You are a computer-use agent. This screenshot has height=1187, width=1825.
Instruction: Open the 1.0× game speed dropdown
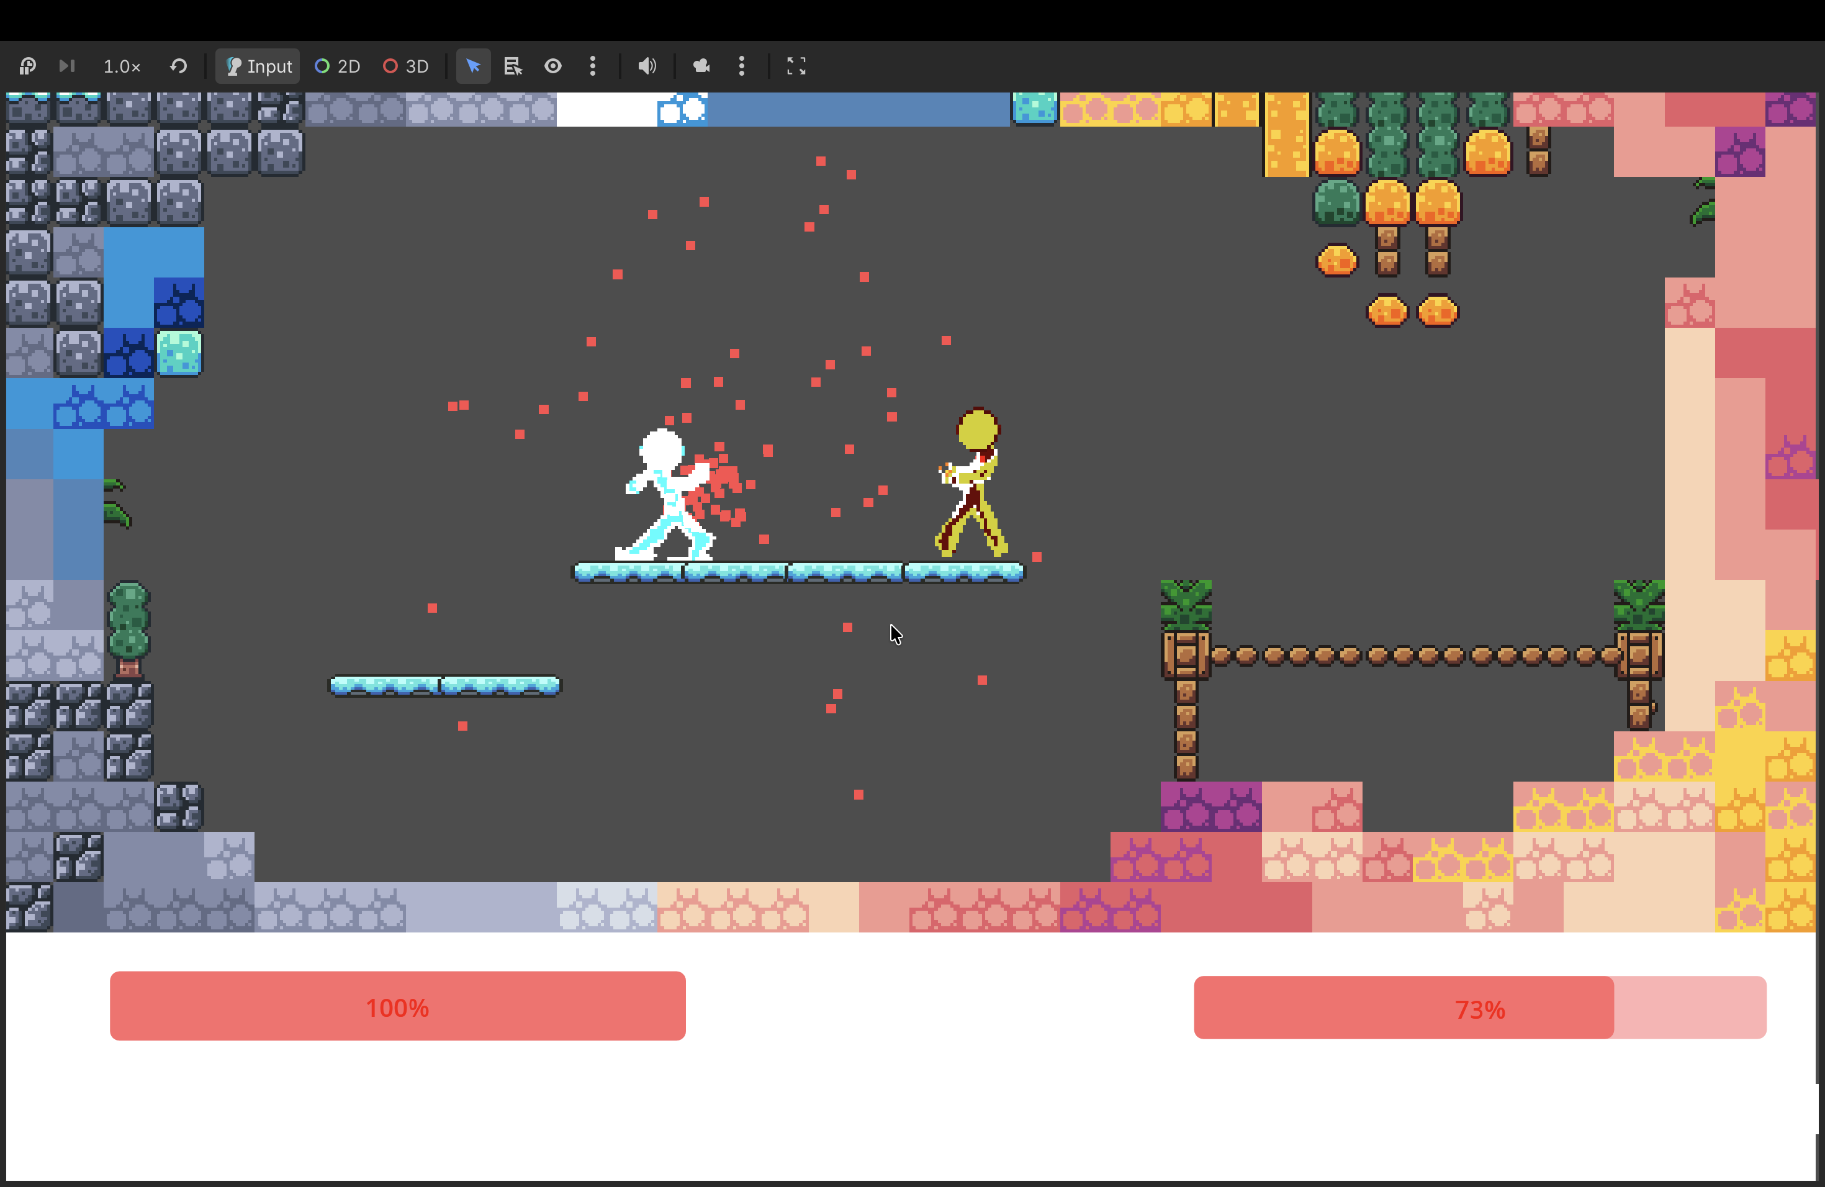pos(122,66)
